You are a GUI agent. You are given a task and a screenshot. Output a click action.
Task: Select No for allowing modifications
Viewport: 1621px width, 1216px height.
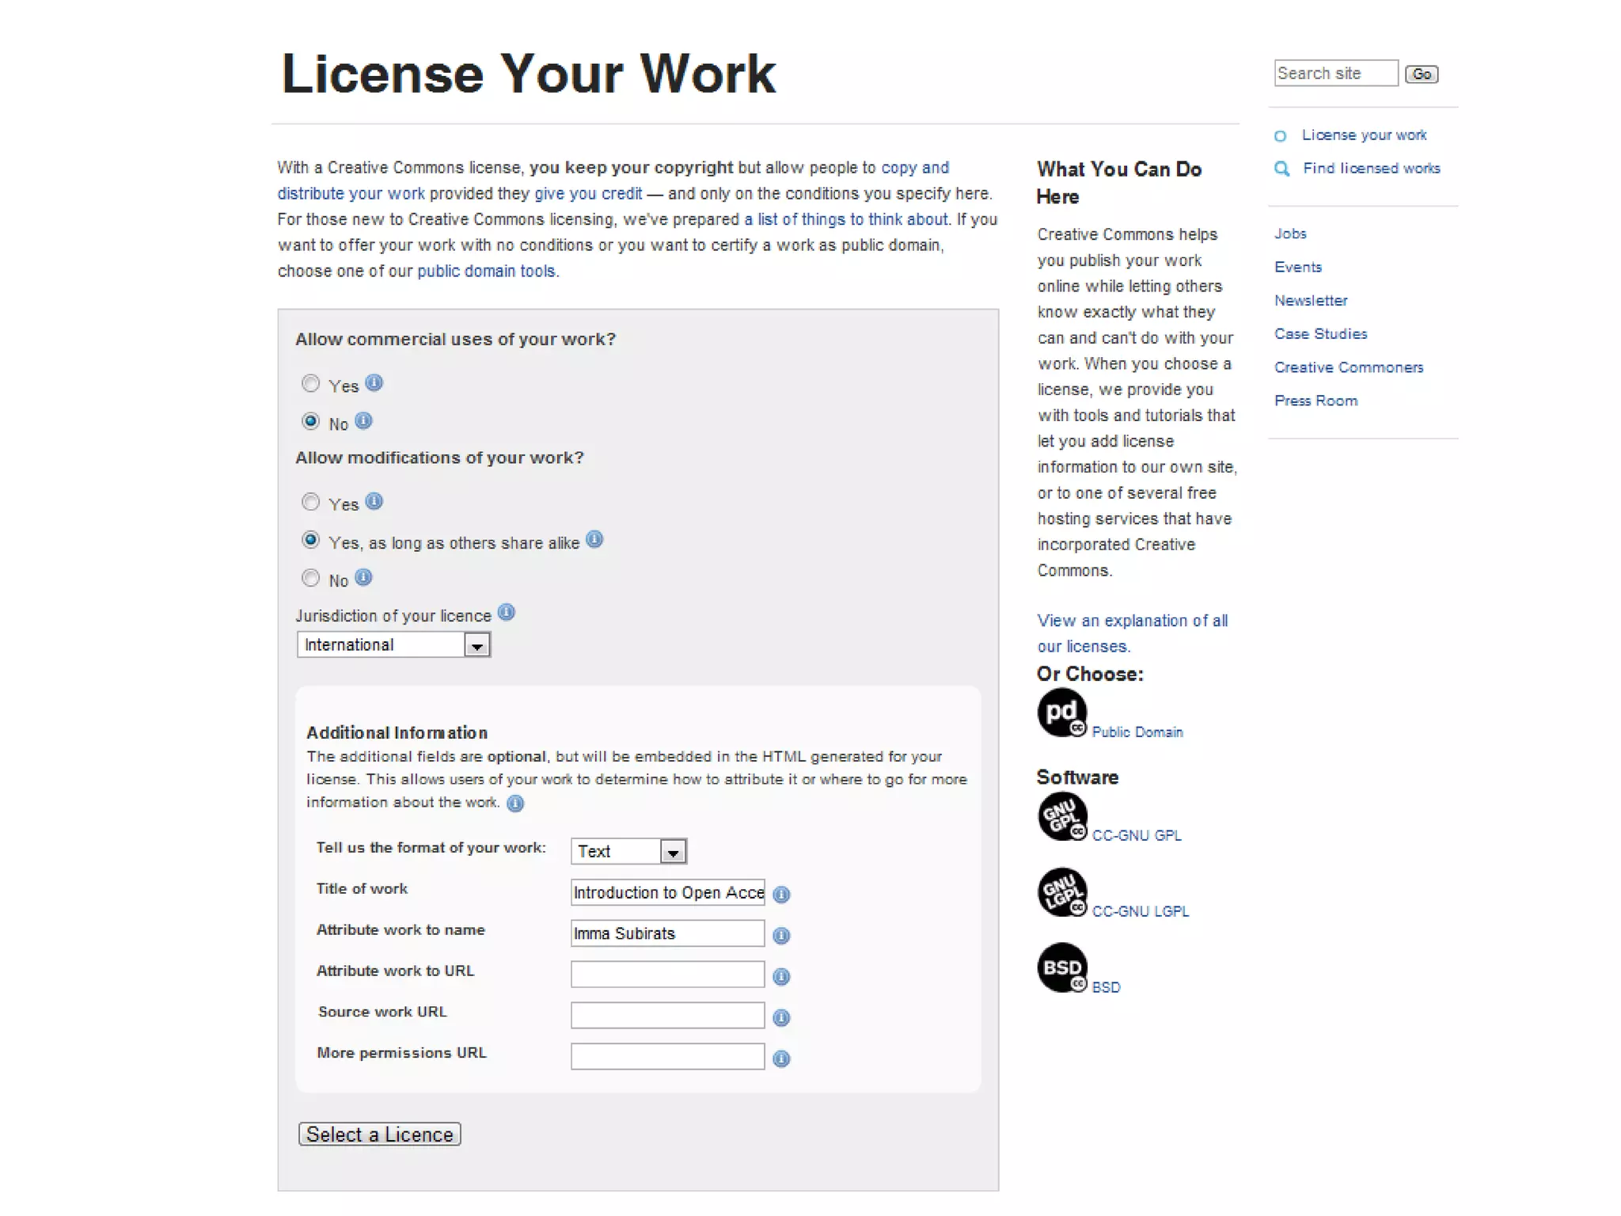click(310, 578)
